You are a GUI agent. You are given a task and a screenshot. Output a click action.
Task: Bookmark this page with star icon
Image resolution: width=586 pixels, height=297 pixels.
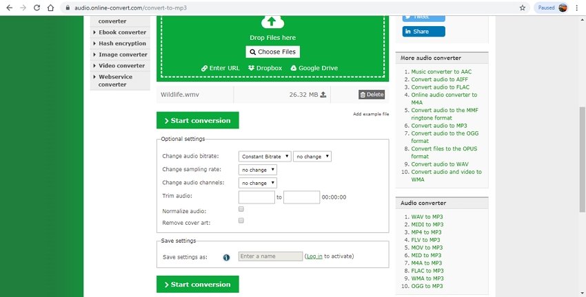[523, 8]
